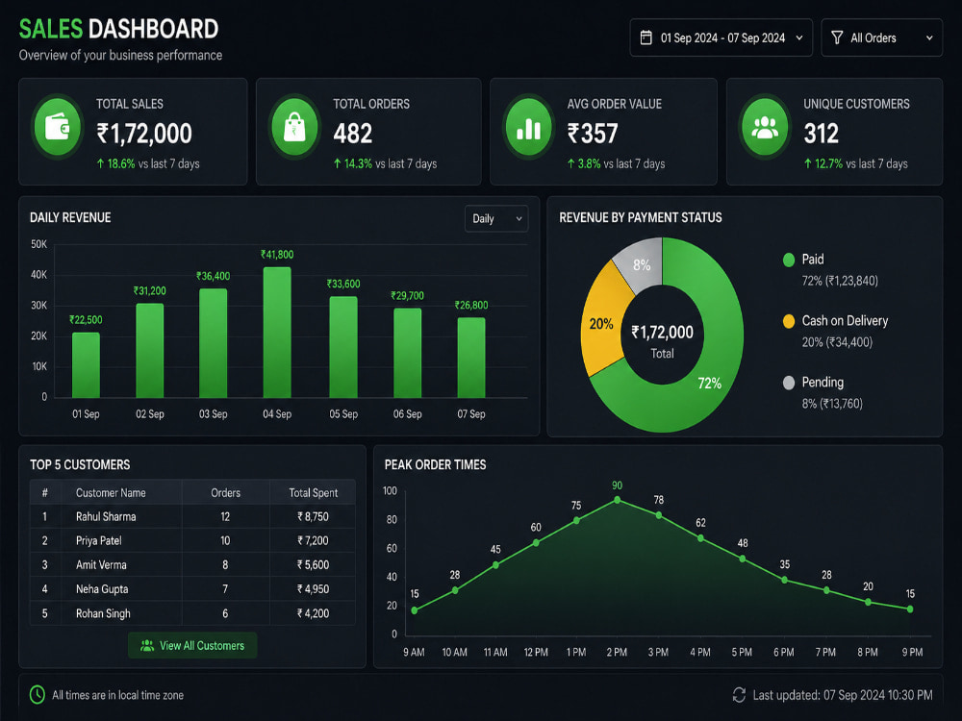Click the wallet icon in Total Sales card
962x721 pixels.
57,127
